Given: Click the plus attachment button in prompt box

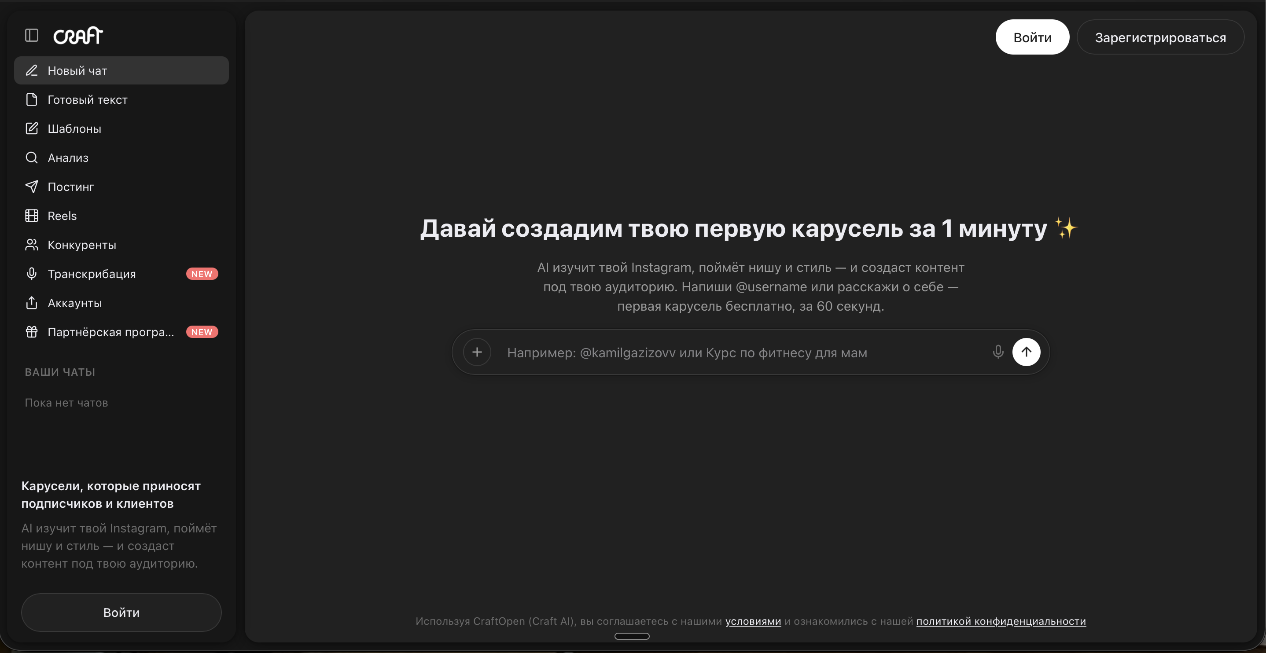Looking at the screenshot, I should coord(477,352).
